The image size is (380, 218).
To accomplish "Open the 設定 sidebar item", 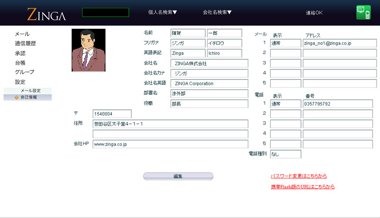I will coord(20,82).
